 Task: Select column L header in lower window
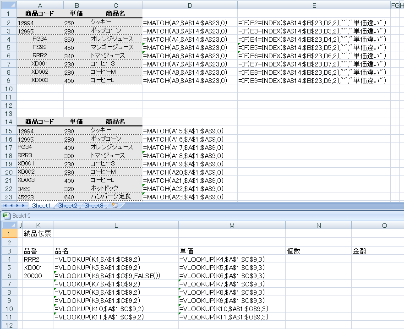tap(116, 225)
